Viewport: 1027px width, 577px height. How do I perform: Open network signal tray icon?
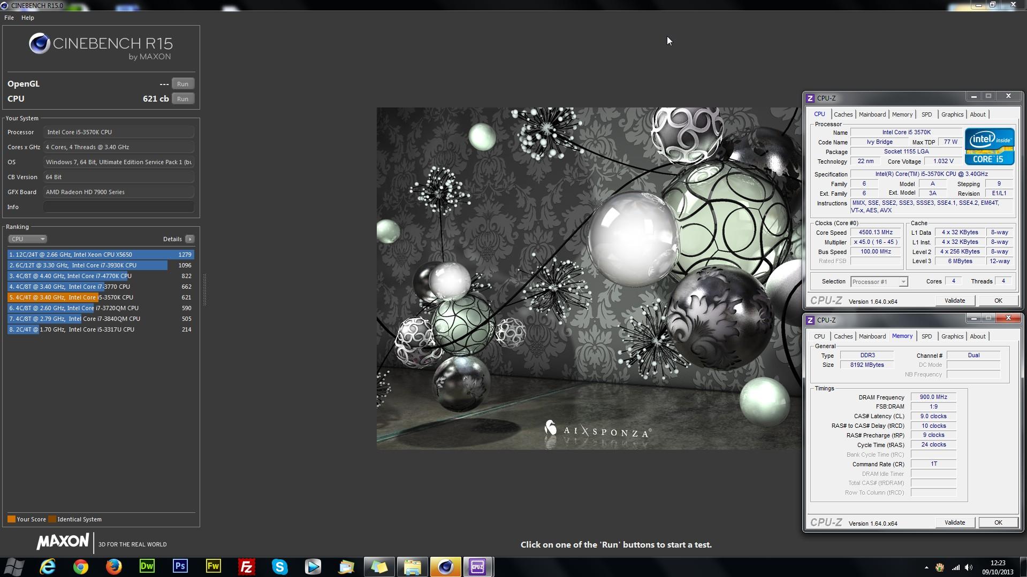(x=955, y=567)
